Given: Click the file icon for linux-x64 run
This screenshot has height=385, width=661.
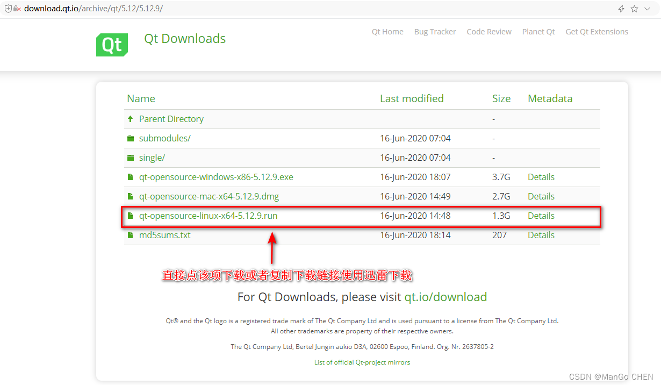Looking at the screenshot, I should coord(130,216).
